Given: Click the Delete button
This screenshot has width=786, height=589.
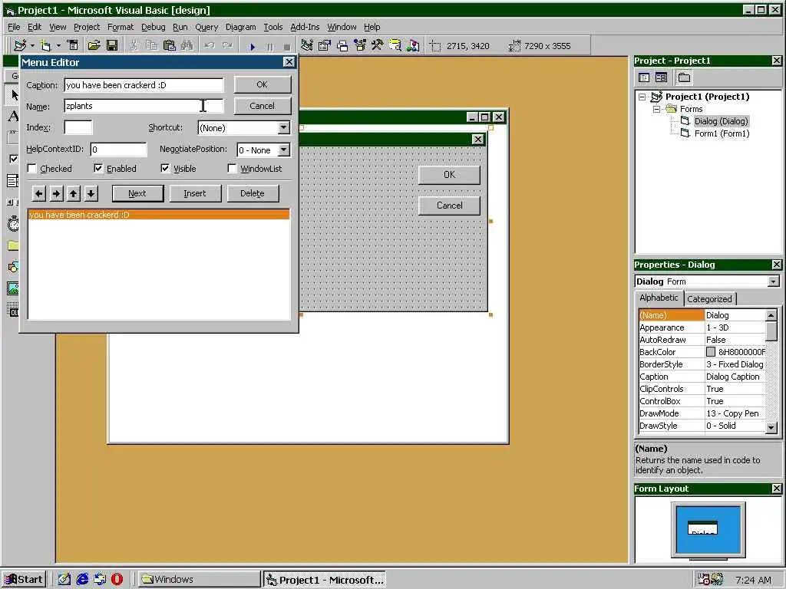Looking at the screenshot, I should (x=252, y=193).
